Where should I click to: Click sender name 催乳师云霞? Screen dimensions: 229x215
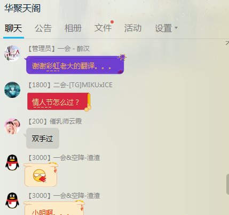coord(66,121)
